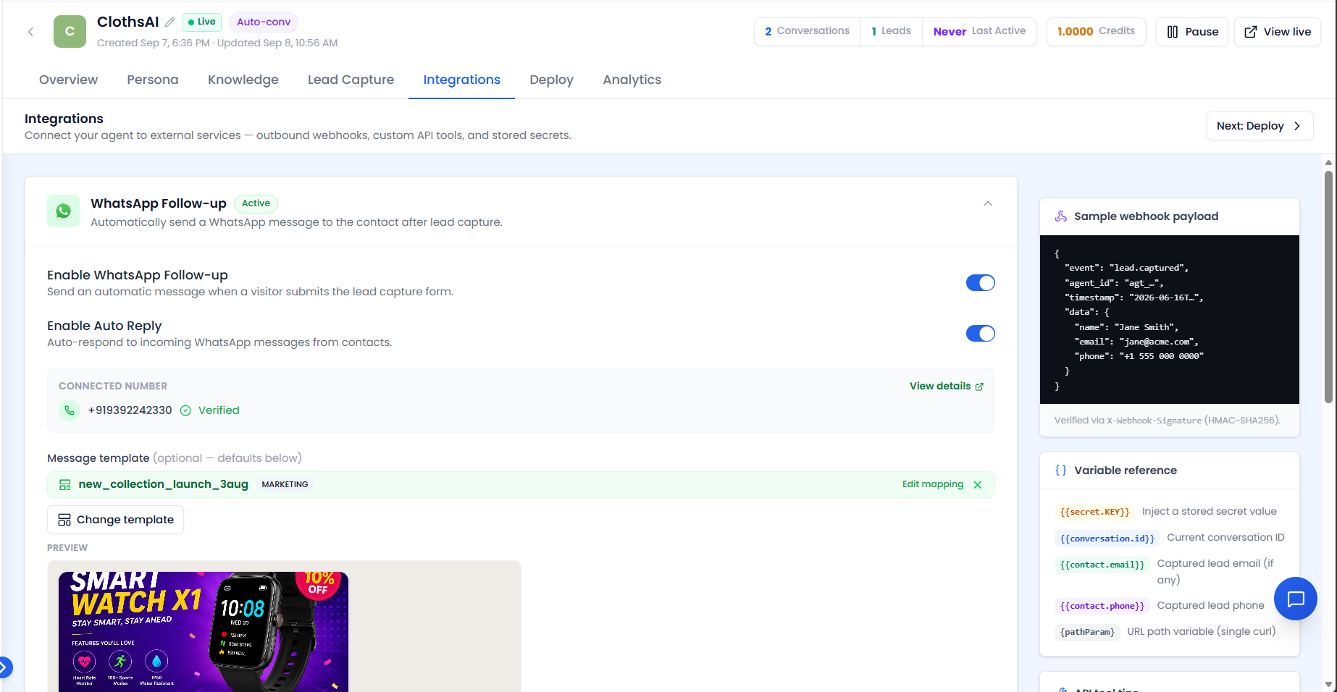The height and width of the screenshot is (692, 1337).
Task: Collapse the WhatsApp Follow-up section
Action: click(x=988, y=204)
